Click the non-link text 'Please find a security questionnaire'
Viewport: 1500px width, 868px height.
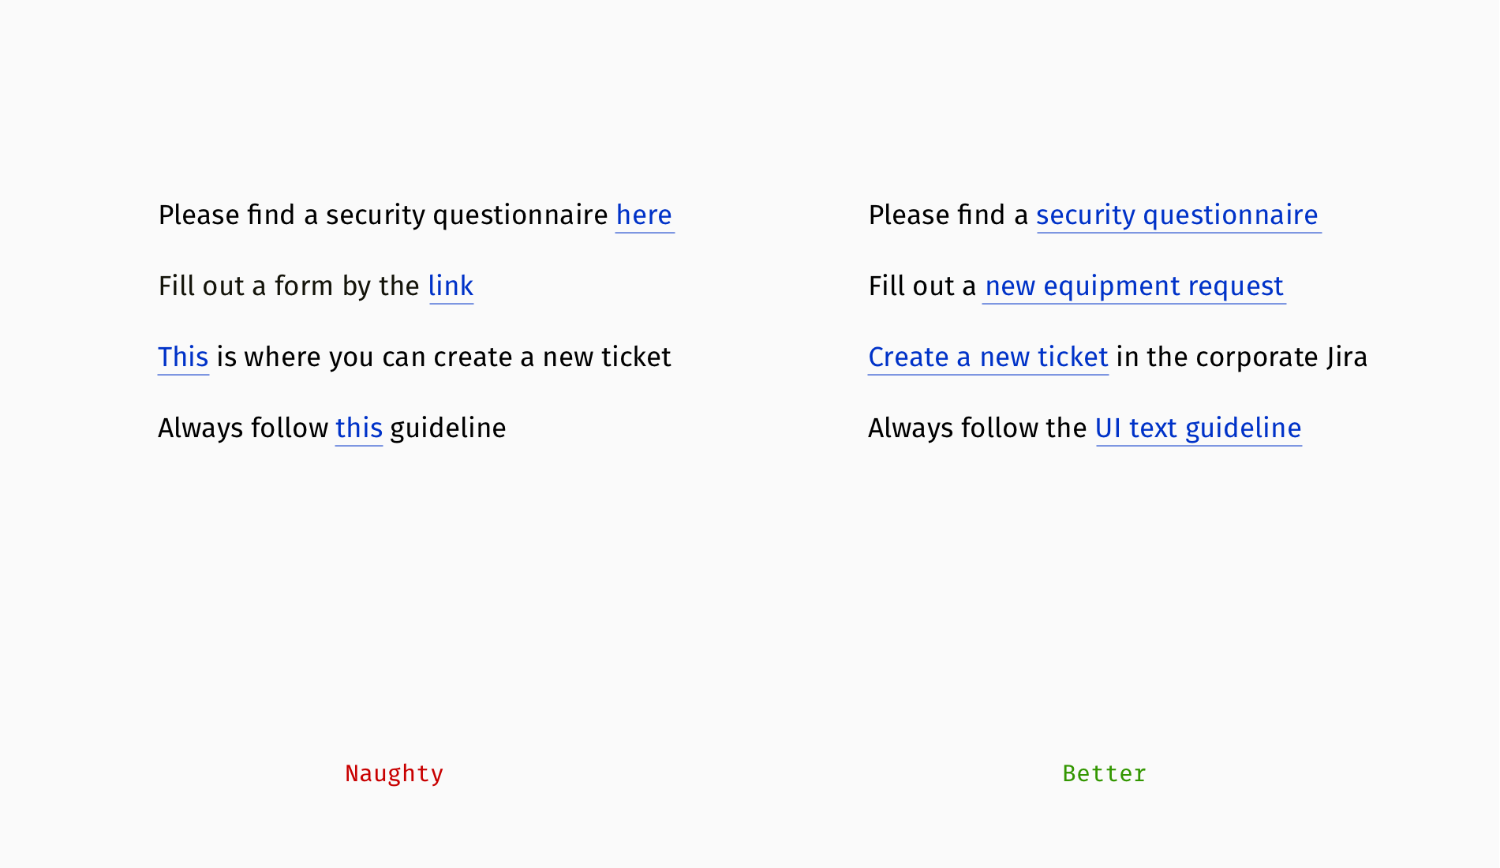(x=383, y=215)
